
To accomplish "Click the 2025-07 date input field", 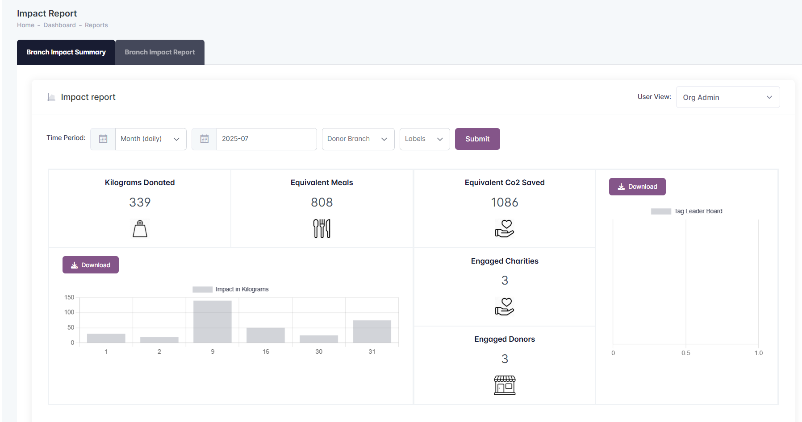I will click(x=266, y=139).
